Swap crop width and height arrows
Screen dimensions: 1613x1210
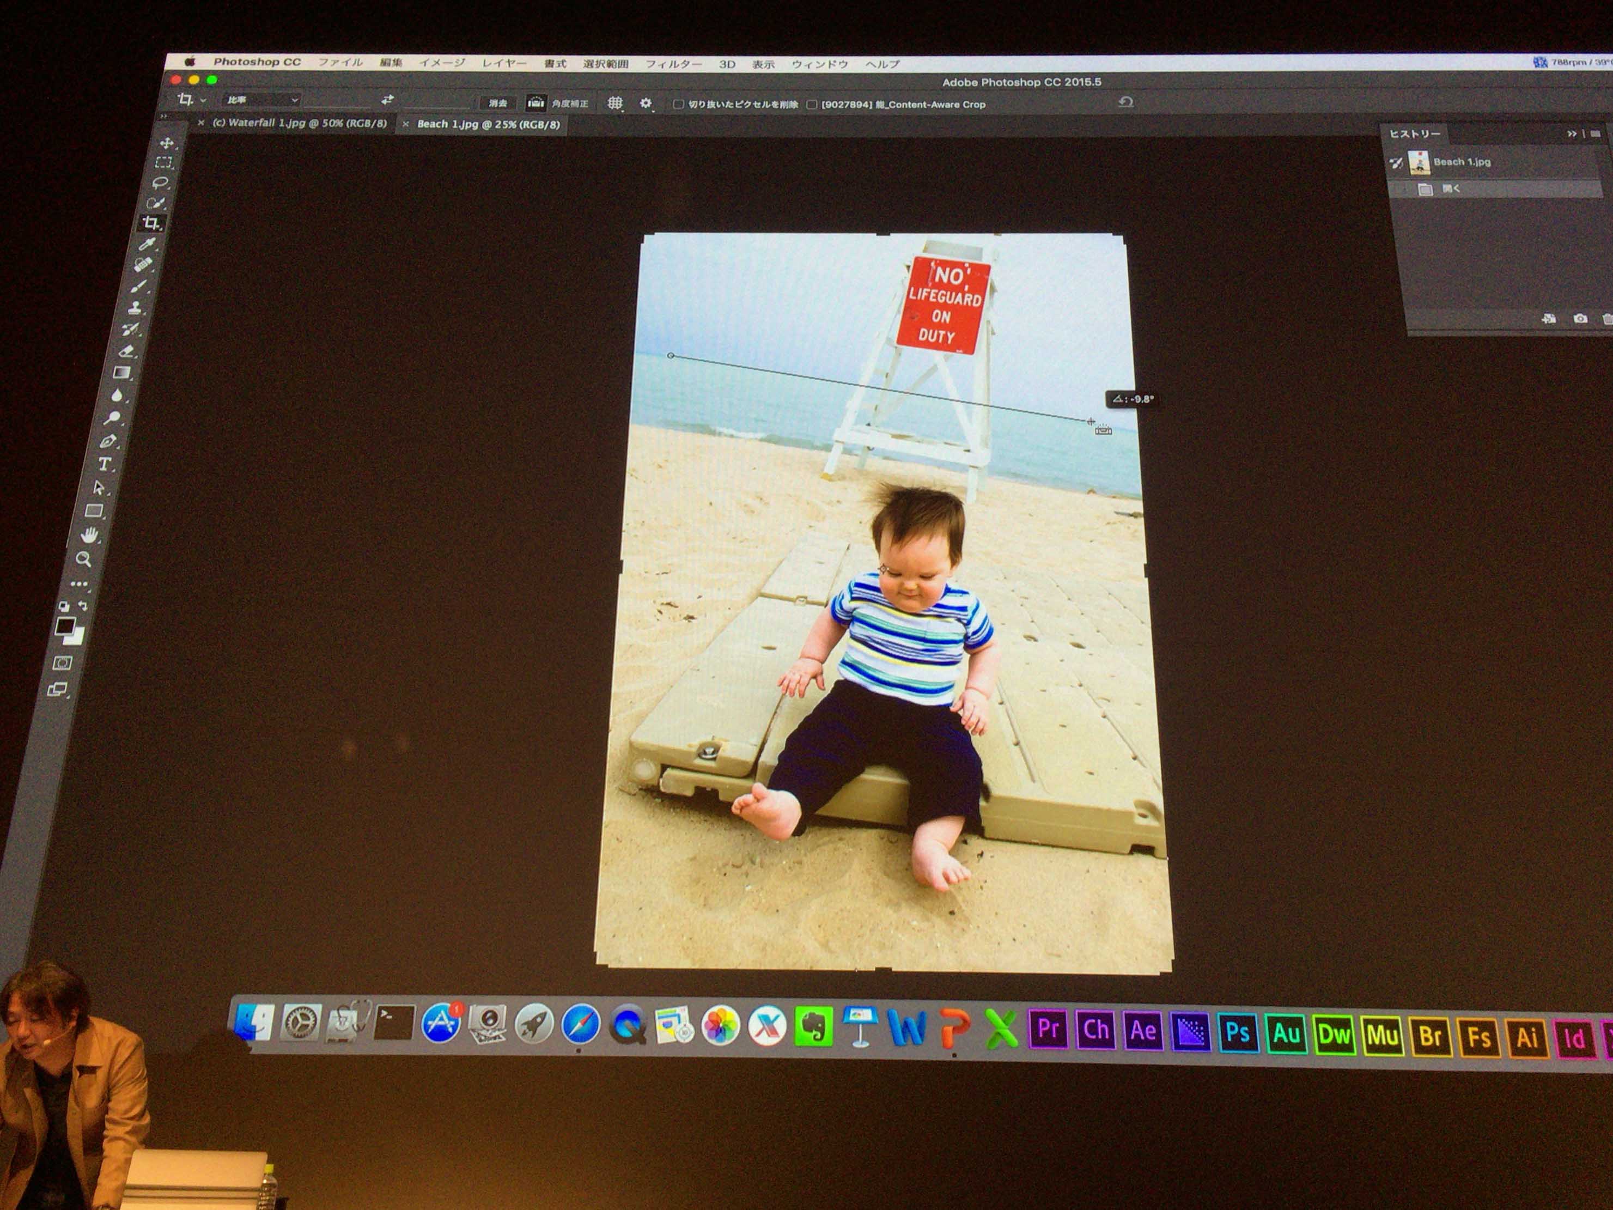click(x=387, y=100)
